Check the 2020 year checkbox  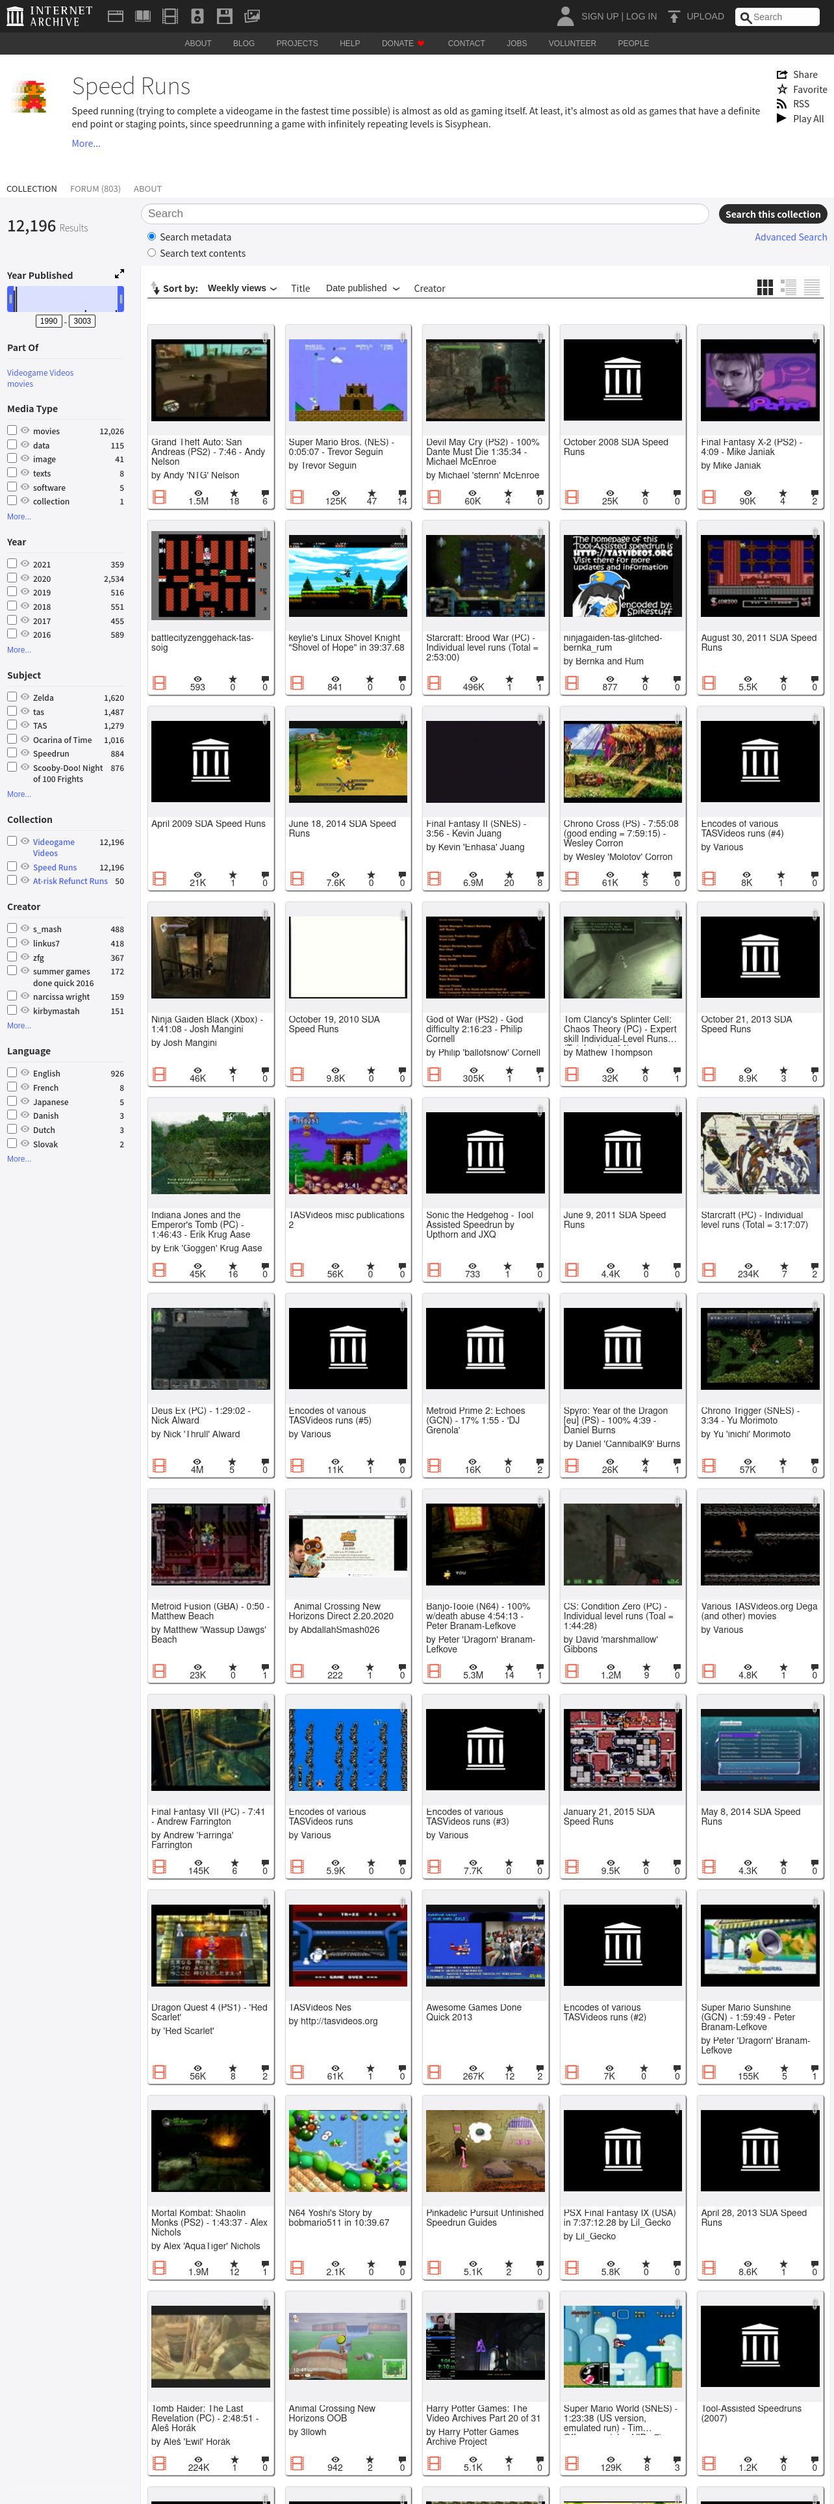point(12,577)
